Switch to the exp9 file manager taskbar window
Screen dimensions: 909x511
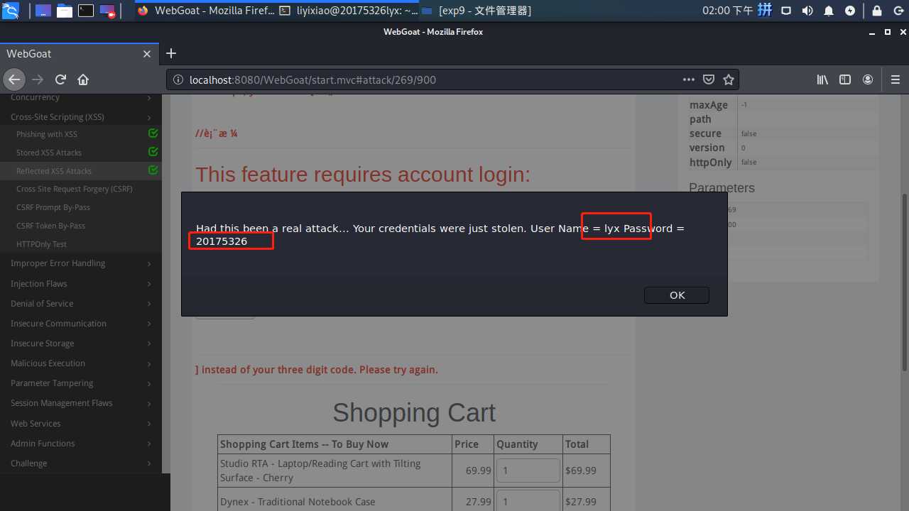pos(476,11)
